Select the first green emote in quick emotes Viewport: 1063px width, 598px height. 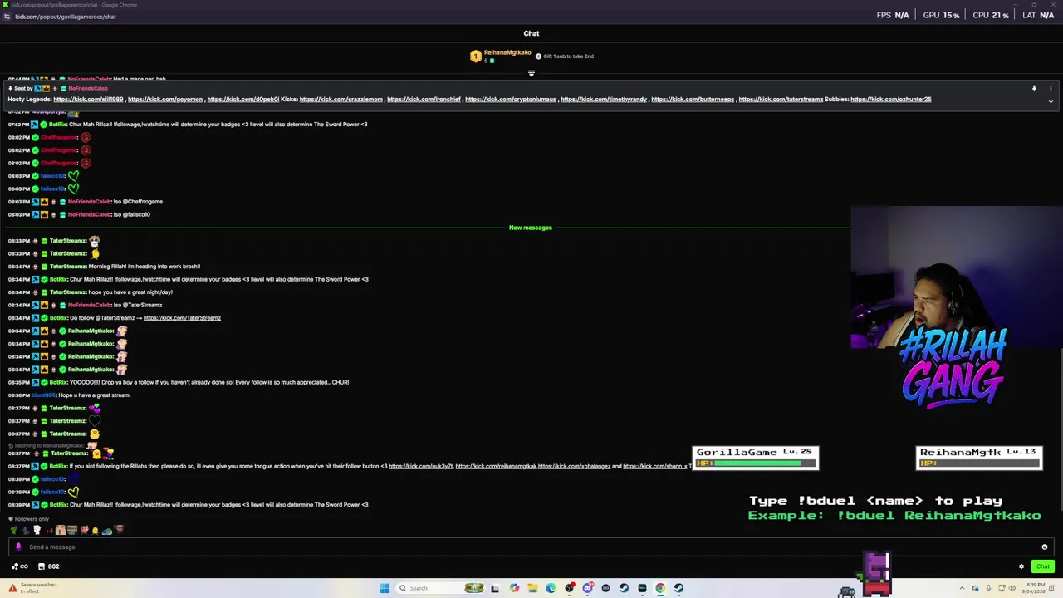(x=13, y=530)
